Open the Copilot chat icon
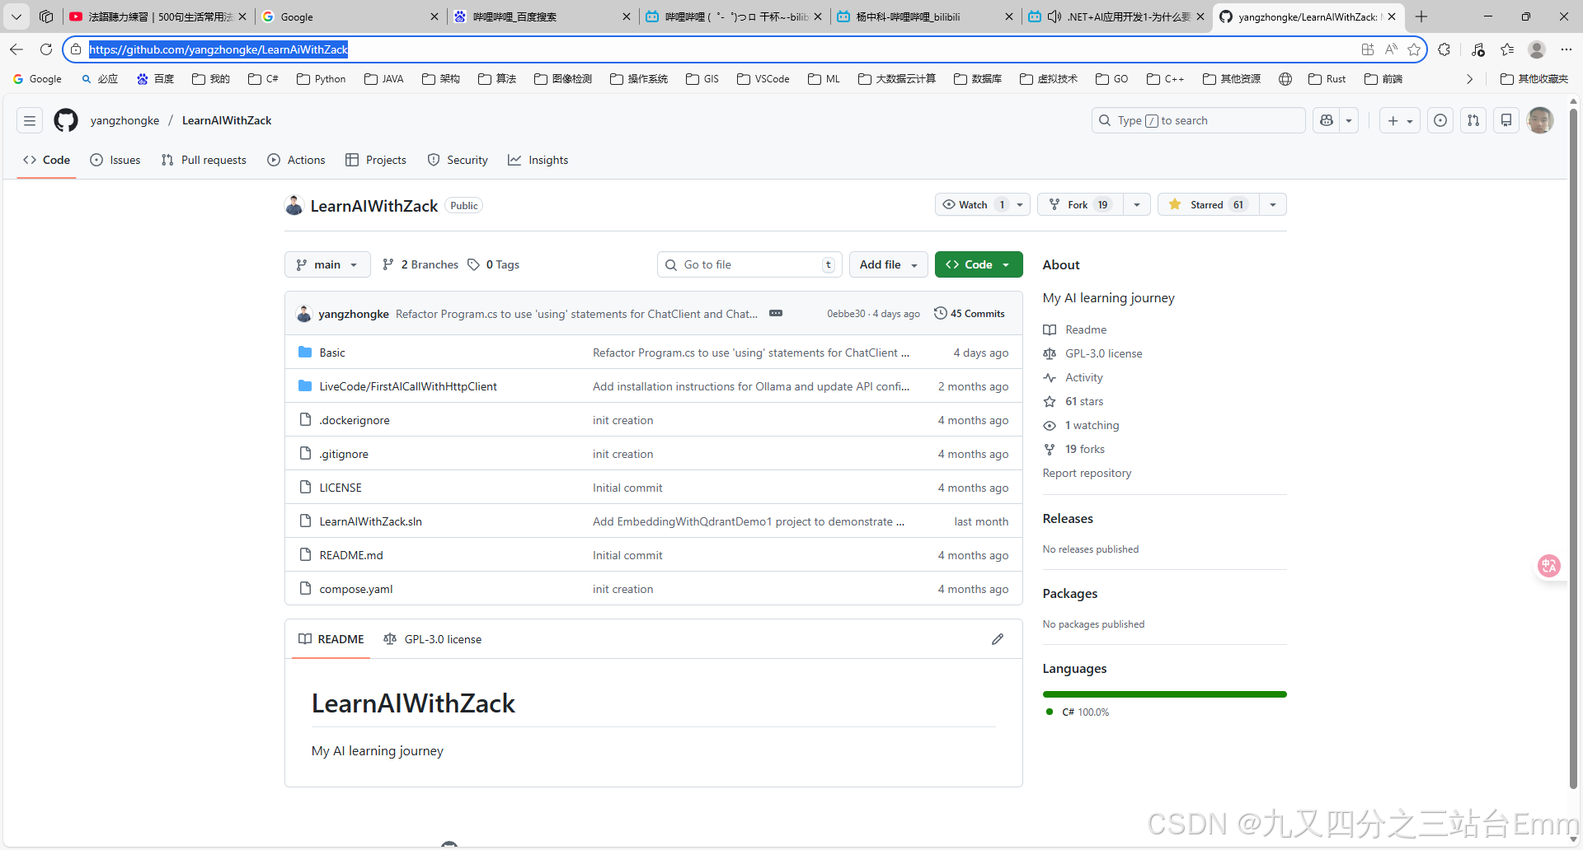 pos(1327,120)
